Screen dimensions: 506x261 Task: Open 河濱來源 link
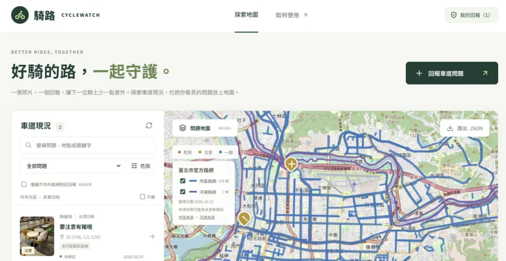click(x=207, y=217)
